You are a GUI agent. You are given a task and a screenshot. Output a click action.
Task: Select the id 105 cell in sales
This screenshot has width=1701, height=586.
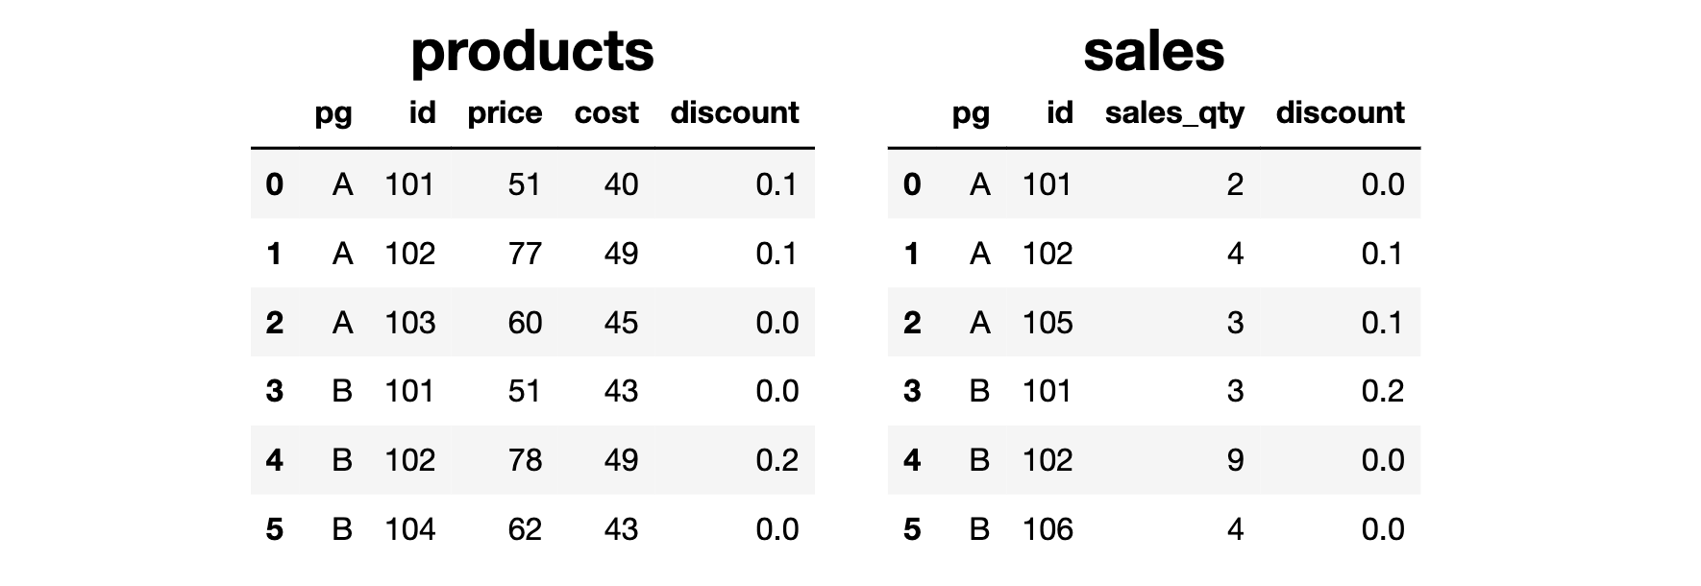tap(1047, 323)
